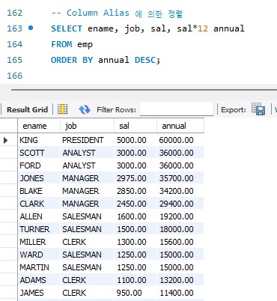Click the 19200.00 annual cell
Screen dimensions: 277x301
pyautogui.click(x=180, y=216)
